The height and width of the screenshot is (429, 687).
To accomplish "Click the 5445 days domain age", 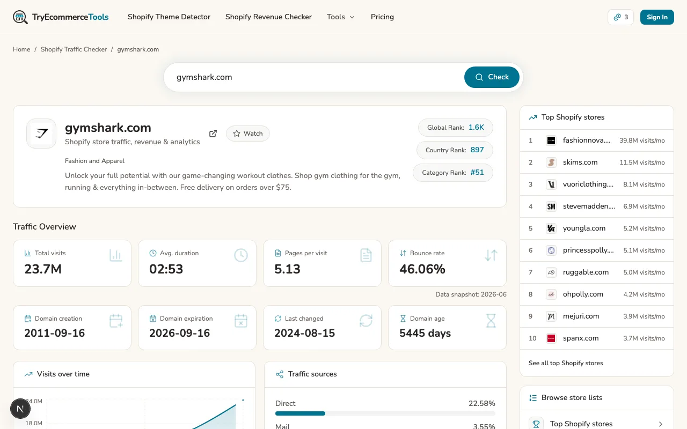I will point(425,333).
